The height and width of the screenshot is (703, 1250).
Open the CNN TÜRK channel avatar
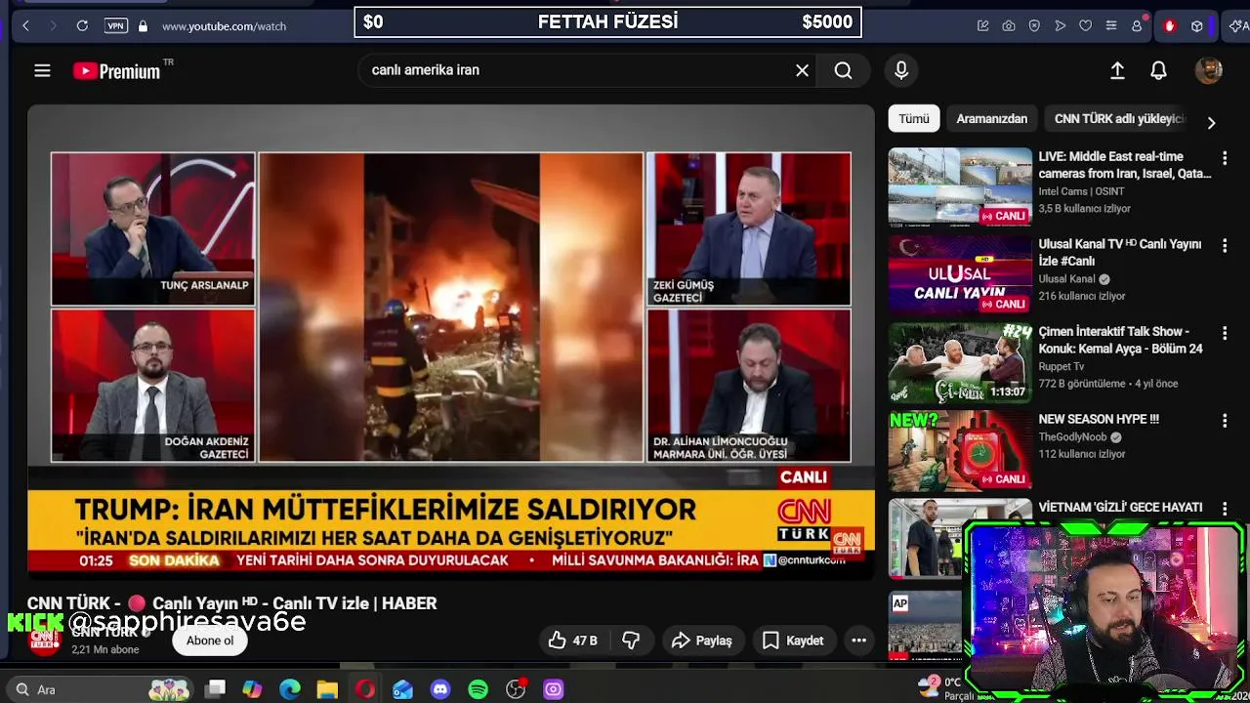coord(45,641)
